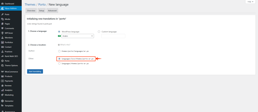258x112 pixels.
Task: Select the WordPress language radio button
Action: click(59, 32)
